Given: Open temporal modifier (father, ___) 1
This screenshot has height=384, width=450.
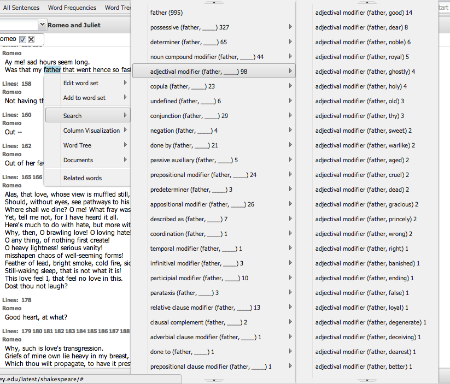Looking at the screenshot, I should (214, 249).
